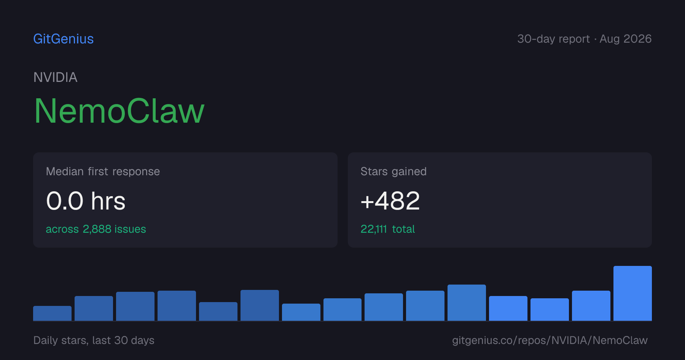
Task: Click the "22,111 total" text
Action: 387,229
